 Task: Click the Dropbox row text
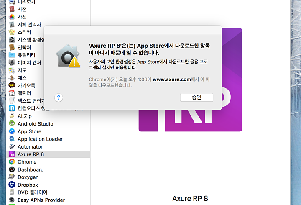[x=28, y=185]
